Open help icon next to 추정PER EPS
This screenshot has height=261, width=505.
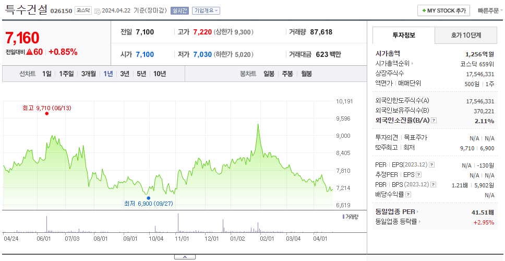(x=418, y=175)
